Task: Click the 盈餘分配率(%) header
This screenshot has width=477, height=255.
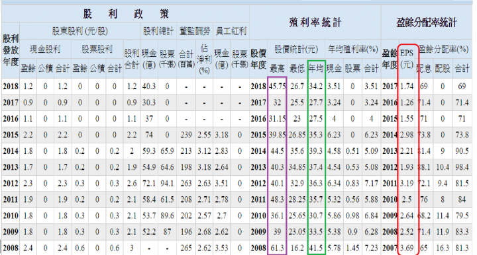Action: point(443,49)
